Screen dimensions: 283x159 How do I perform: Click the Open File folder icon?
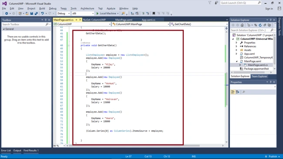pos(27,14)
